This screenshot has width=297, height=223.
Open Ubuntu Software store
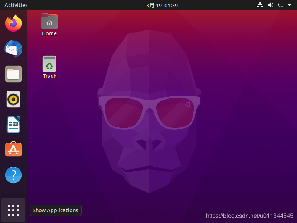coord(13,149)
